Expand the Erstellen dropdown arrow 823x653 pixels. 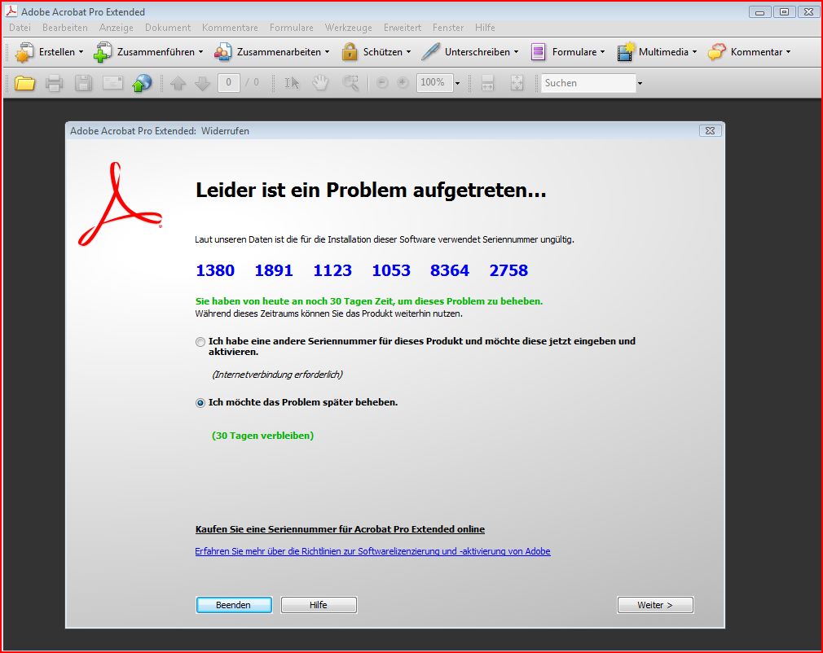pyautogui.click(x=81, y=52)
